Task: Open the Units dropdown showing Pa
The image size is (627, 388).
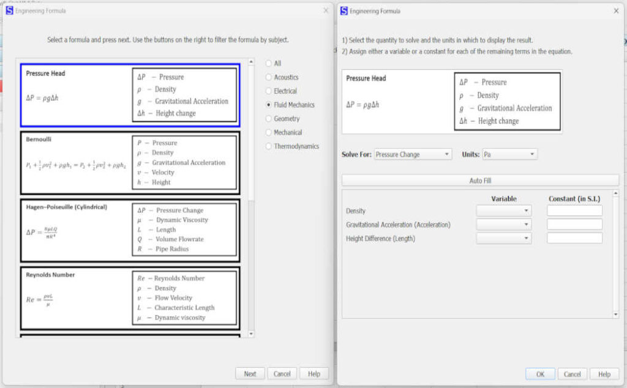Action: [x=509, y=155]
